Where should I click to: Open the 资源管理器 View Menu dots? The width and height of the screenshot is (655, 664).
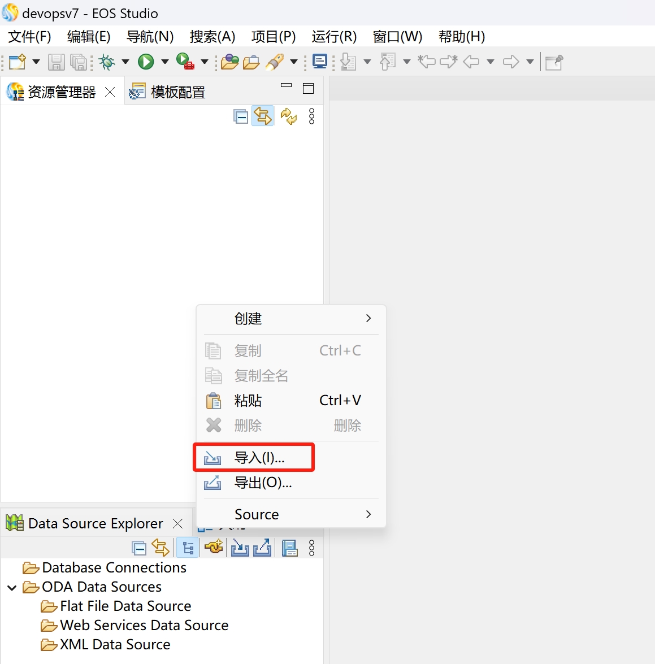tap(311, 116)
